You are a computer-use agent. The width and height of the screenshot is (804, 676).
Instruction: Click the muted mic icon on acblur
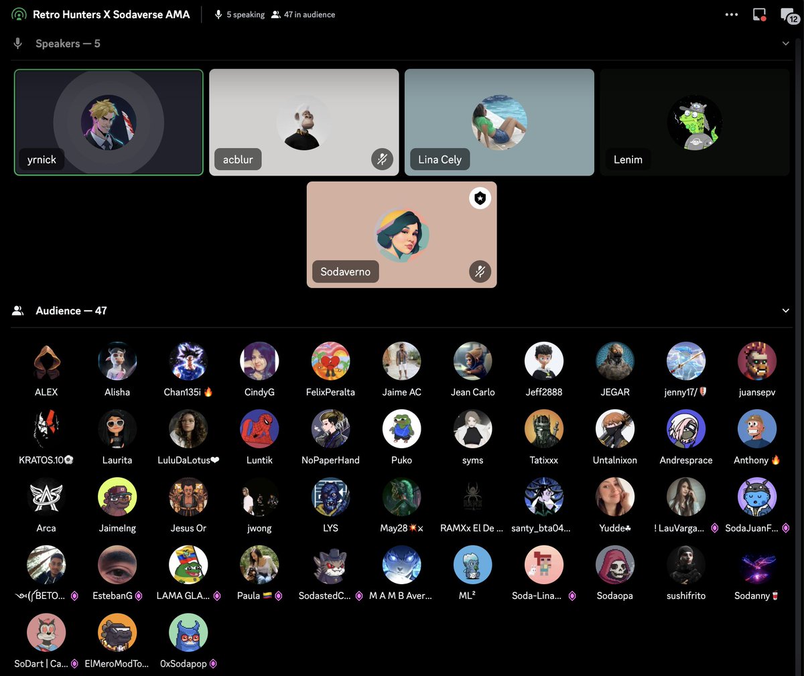click(382, 159)
